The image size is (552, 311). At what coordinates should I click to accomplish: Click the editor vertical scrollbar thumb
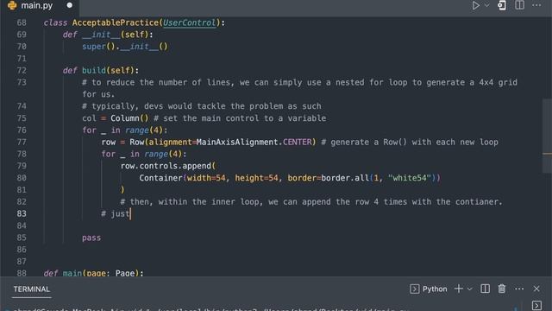click(x=547, y=136)
